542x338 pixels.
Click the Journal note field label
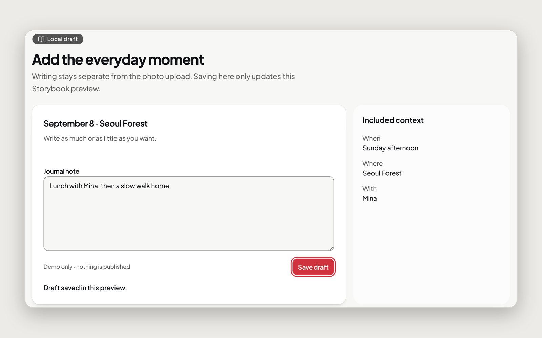click(x=61, y=171)
